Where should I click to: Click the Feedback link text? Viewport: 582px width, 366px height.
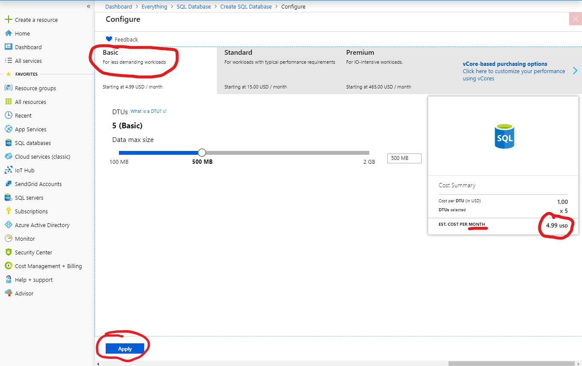pyautogui.click(x=126, y=39)
